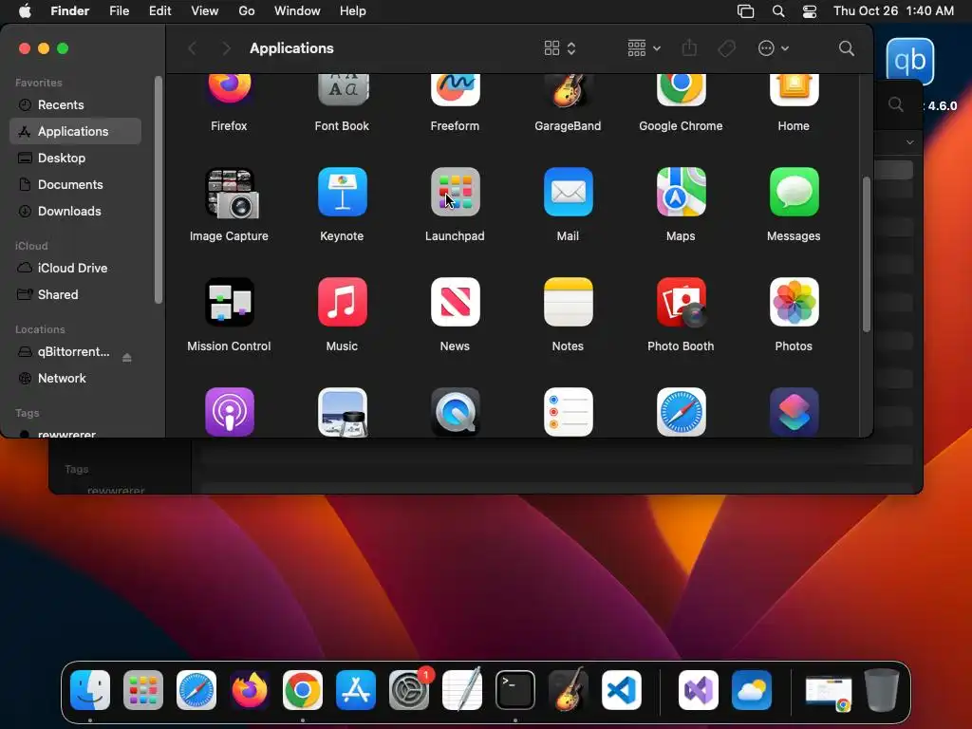Image resolution: width=972 pixels, height=729 pixels.
Task: Click the qBittorrent disk icon on desktop
Action: [910, 61]
